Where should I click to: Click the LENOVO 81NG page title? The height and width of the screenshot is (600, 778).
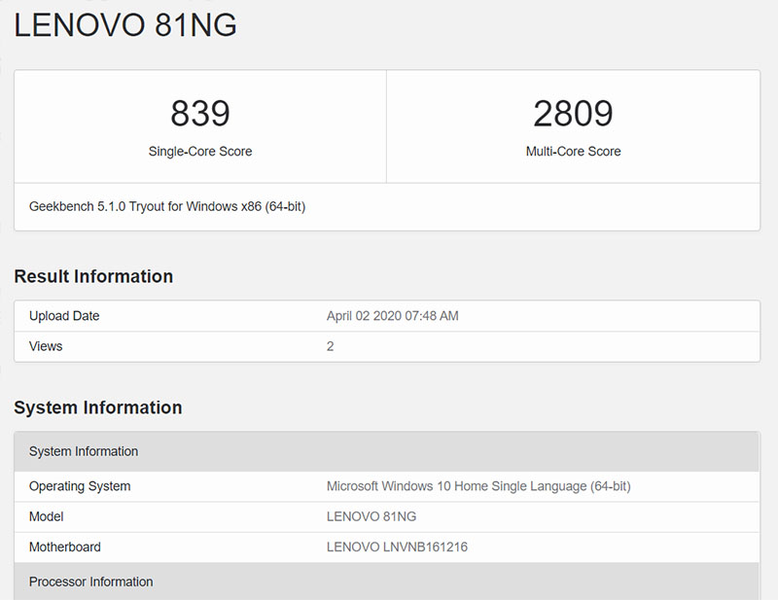coord(125,26)
